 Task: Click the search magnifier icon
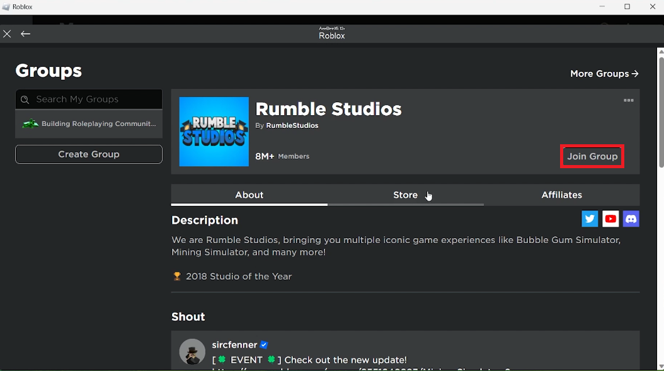pos(25,100)
